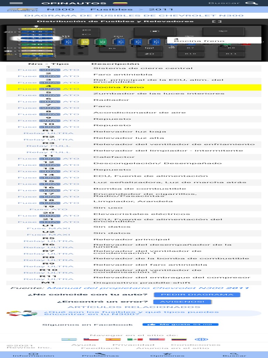268x358 pixels.
Task: Select the green 30A fuse in the middle fuse row
Action: 101,42
